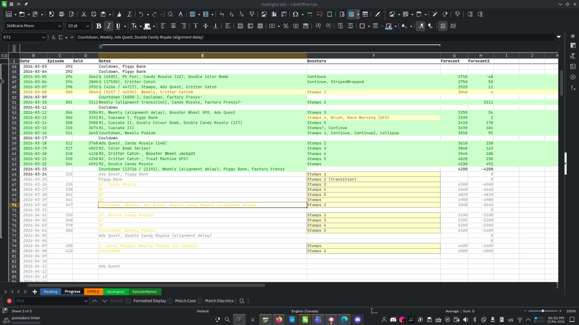The image size is (579, 325).
Task: Click the Export as PDF icon
Action: [52, 14]
